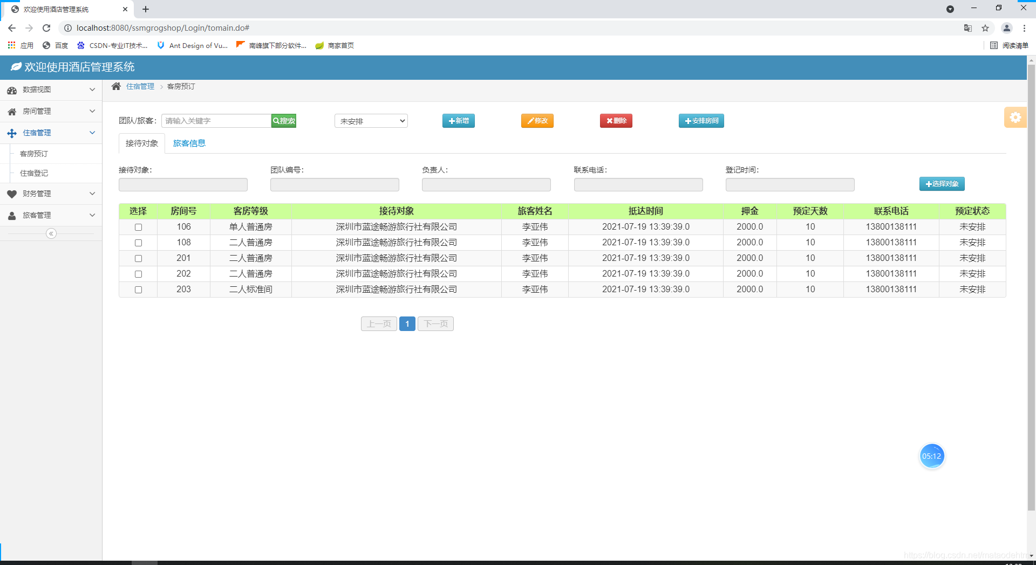
Task: Open the 未安排 status dropdown
Action: pyautogui.click(x=371, y=121)
